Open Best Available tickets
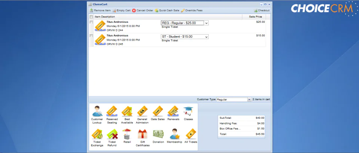The height and width of the screenshot is (153, 359). coord(127,115)
